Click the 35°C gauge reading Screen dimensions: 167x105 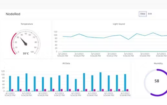26,53
